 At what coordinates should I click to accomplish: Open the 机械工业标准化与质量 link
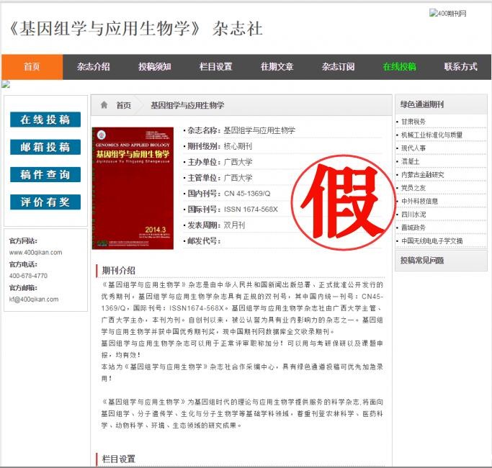tap(432, 135)
